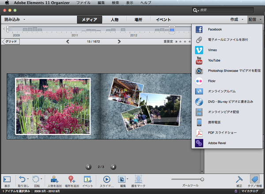Expand the undo options arrow

tap(28, 179)
